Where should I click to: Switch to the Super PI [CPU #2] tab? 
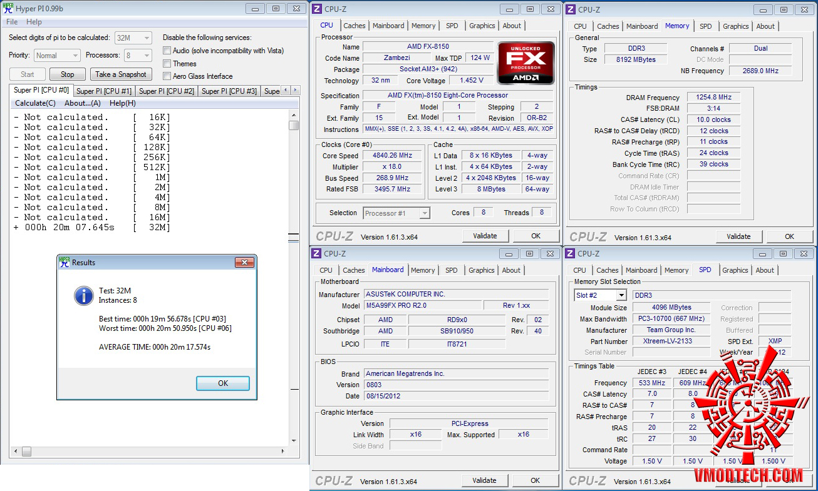coord(167,91)
